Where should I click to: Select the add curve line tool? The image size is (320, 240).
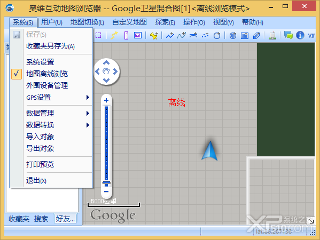tap(182, 35)
